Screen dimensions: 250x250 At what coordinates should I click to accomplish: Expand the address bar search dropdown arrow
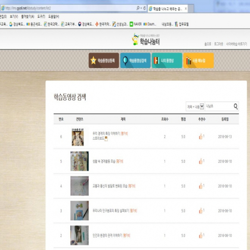tap(141, 8)
